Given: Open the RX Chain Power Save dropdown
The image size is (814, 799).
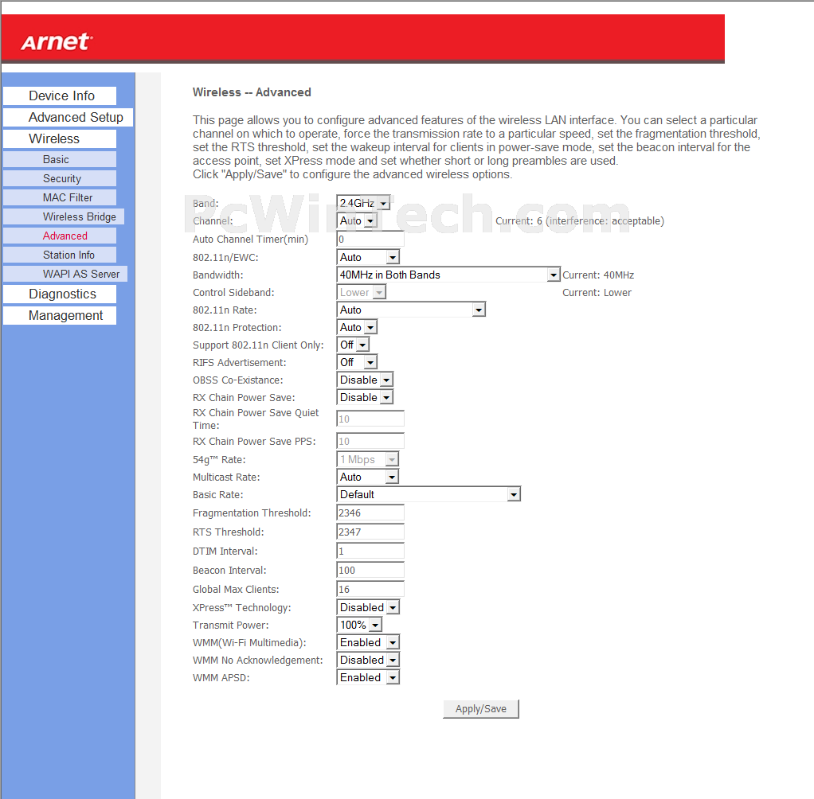Looking at the screenshot, I should (x=365, y=397).
